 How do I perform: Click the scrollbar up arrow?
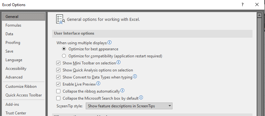pos(259,15)
